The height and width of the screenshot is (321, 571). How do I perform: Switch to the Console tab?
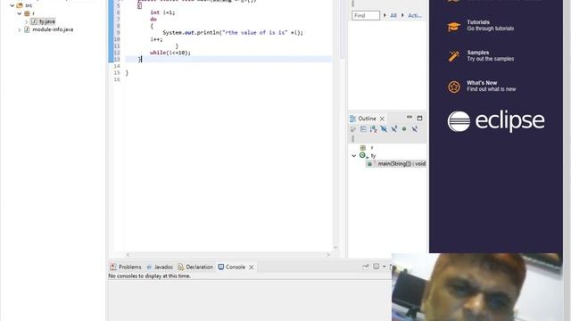(236, 267)
